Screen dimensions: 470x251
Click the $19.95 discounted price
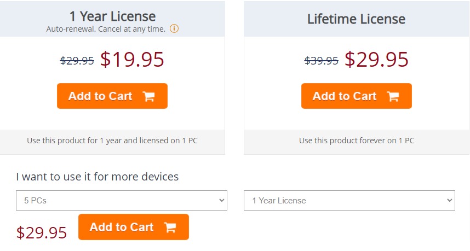(132, 59)
